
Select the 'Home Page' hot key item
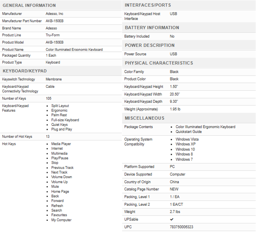tap(60, 191)
